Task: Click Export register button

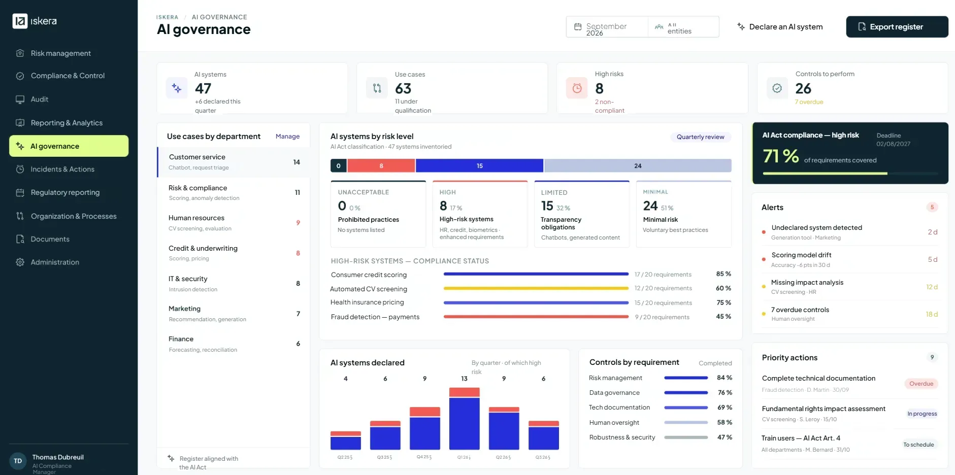Action: 897,27
